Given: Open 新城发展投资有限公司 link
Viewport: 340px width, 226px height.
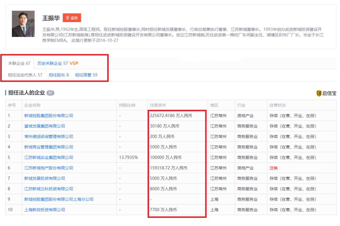Looking at the screenshot, I should click(44, 178).
